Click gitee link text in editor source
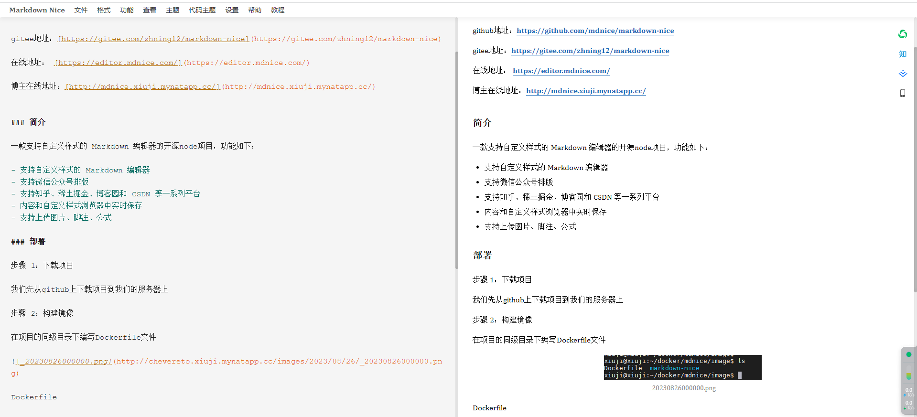 click(x=153, y=39)
